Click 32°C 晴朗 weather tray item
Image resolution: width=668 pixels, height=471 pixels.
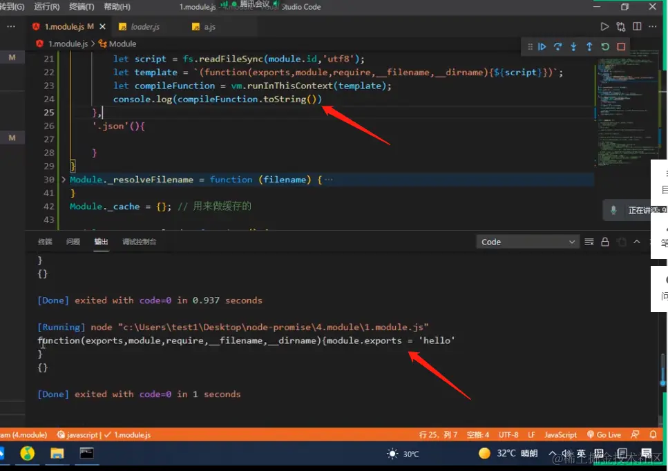point(508,454)
